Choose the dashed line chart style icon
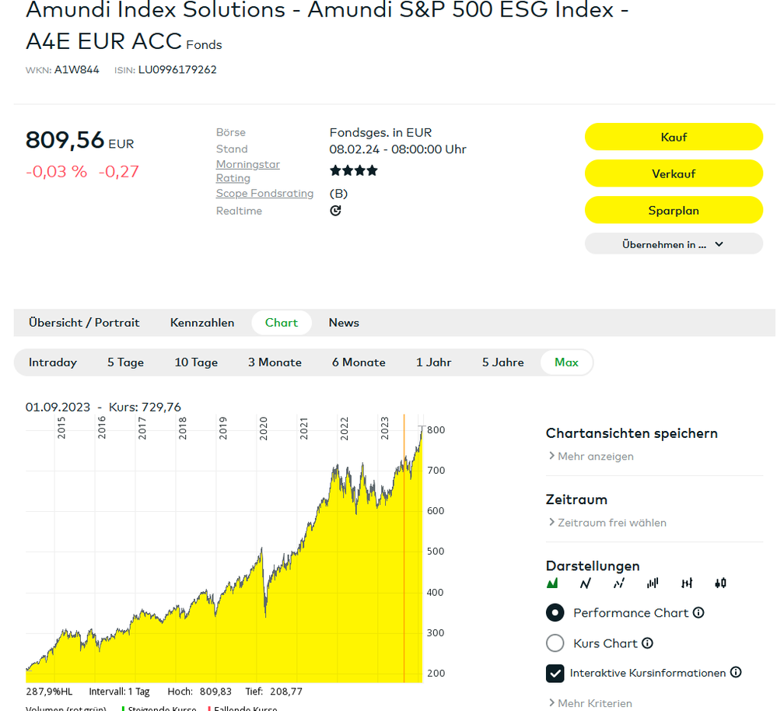777x711 pixels. (619, 583)
